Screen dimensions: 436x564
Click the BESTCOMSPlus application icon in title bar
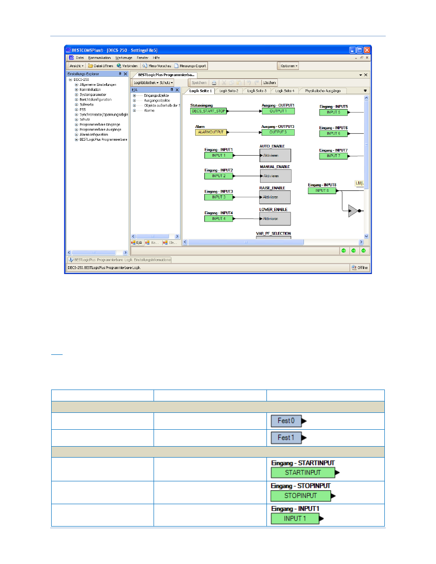69,50
